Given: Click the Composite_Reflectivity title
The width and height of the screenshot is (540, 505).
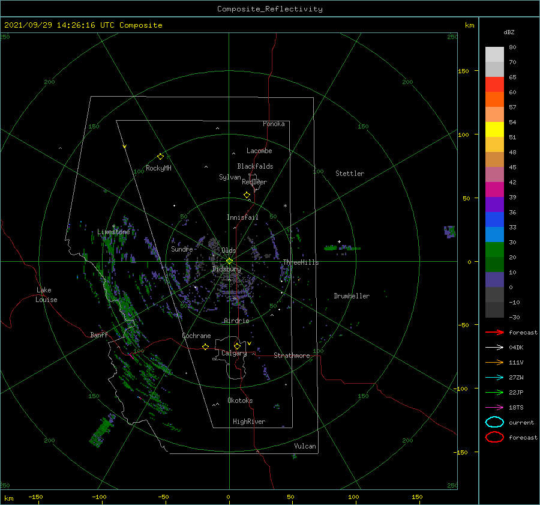Looking at the screenshot, I should coord(269,9).
